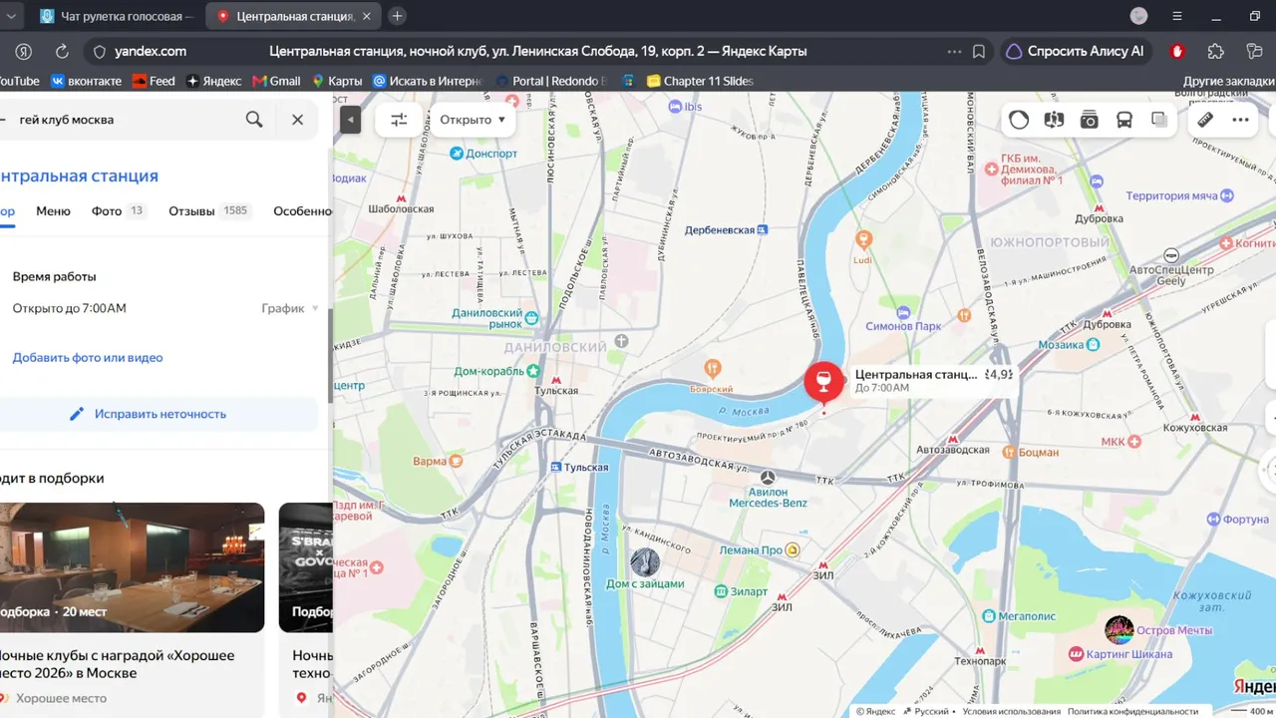Open the map tools three-dots menu
This screenshot has width=1276, height=718.
coord(1240,120)
